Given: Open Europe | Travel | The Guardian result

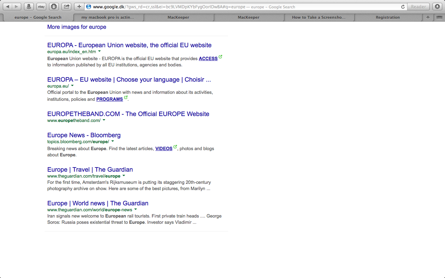Looking at the screenshot, I should coord(90,170).
